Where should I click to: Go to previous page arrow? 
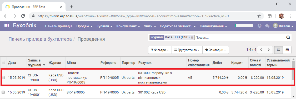(261, 50)
